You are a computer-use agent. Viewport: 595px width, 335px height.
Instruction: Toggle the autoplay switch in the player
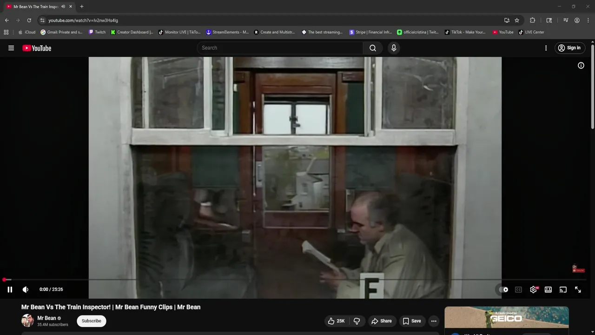coord(503,289)
